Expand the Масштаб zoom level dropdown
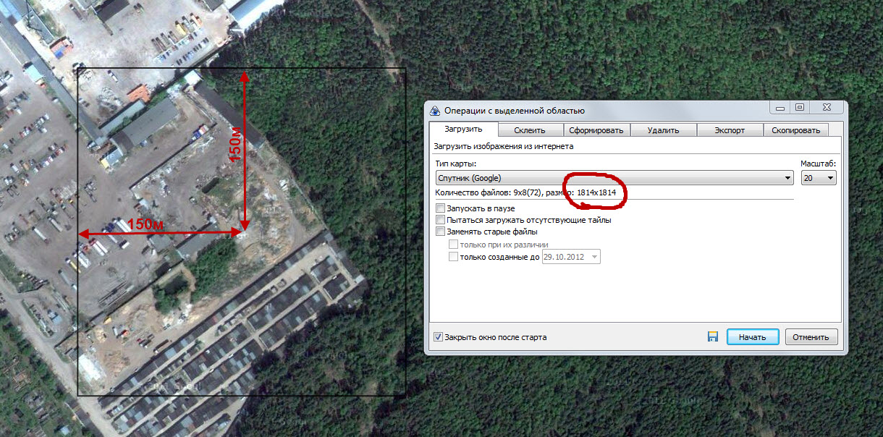This screenshot has width=883, height=437. coord(829,178)
